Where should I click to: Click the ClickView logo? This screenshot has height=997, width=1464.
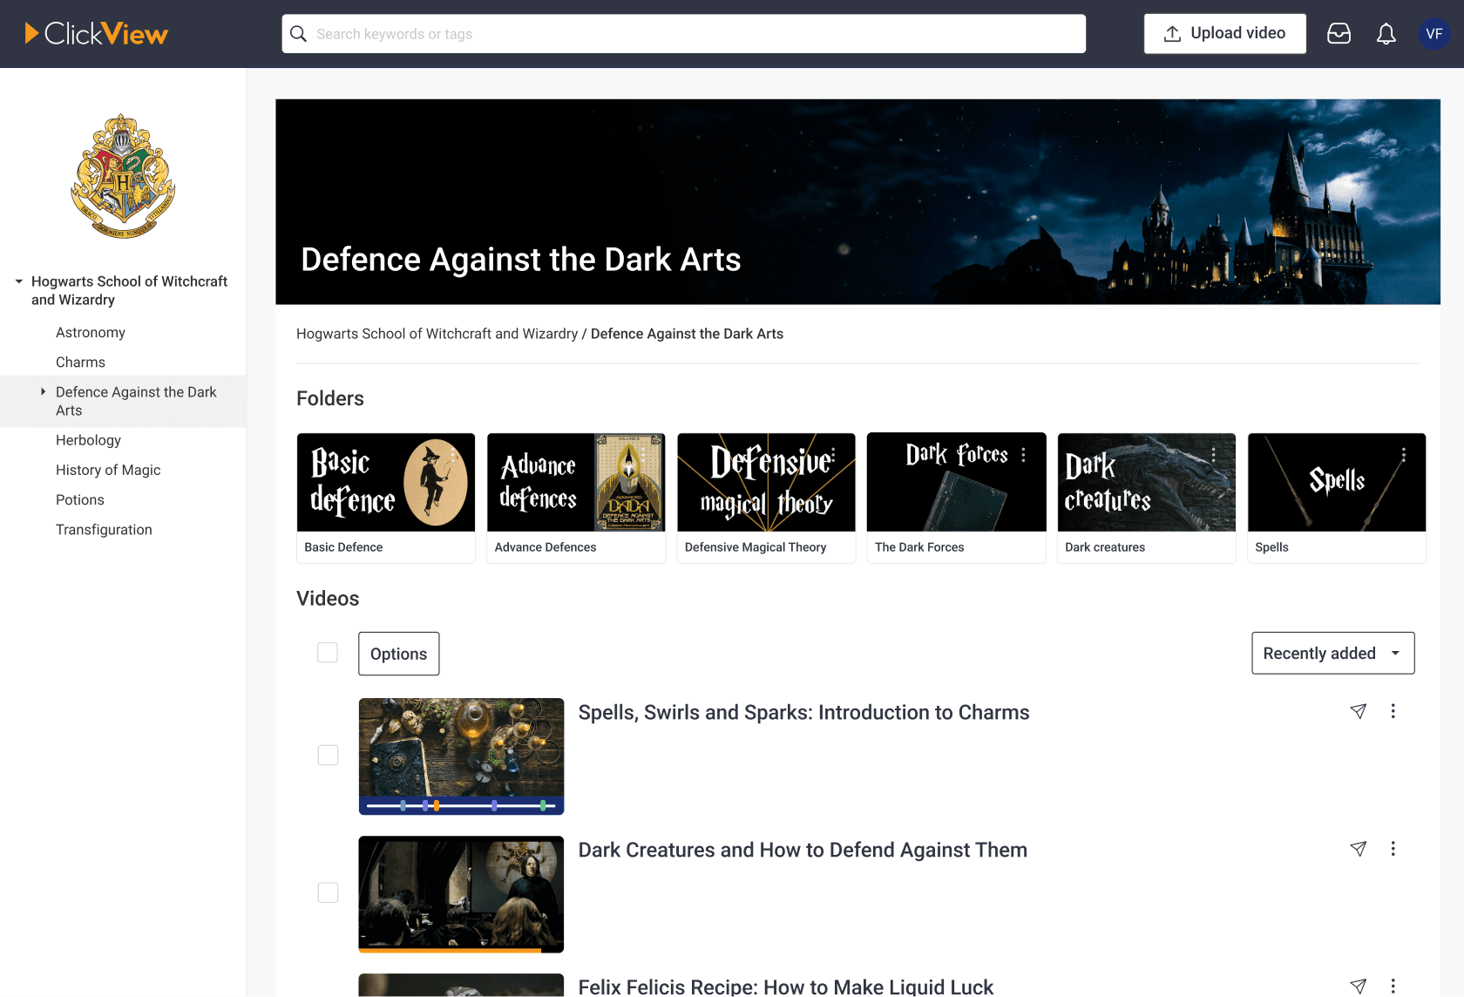coord(96,33)
